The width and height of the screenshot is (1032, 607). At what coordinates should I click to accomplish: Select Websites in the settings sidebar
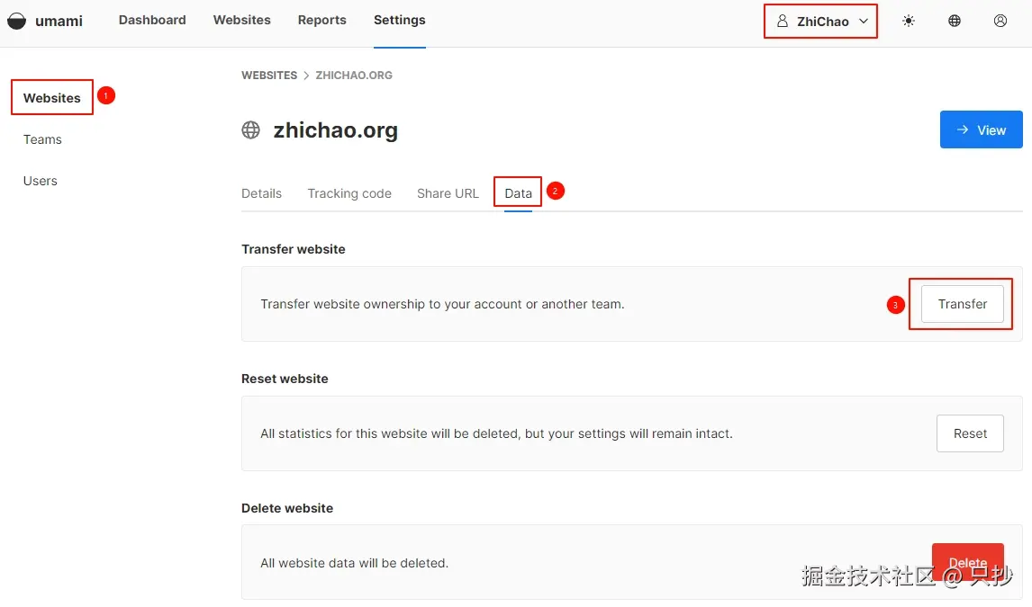coord(51,98)
